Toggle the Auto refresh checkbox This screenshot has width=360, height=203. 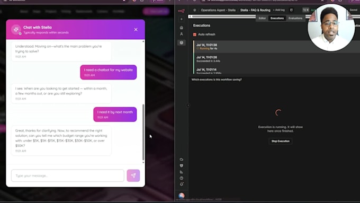tap(195, 34)
